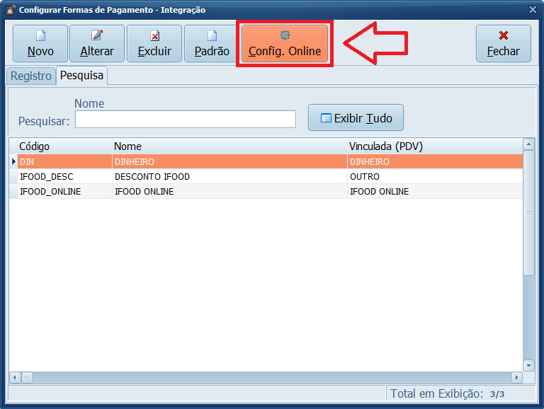This screenshot has height=409, width=544.
Task: Sort by the Código column header
Action: [65, 146]
